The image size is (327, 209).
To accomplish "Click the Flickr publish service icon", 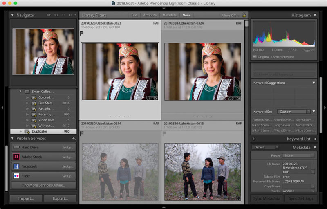I will (16, 176).
